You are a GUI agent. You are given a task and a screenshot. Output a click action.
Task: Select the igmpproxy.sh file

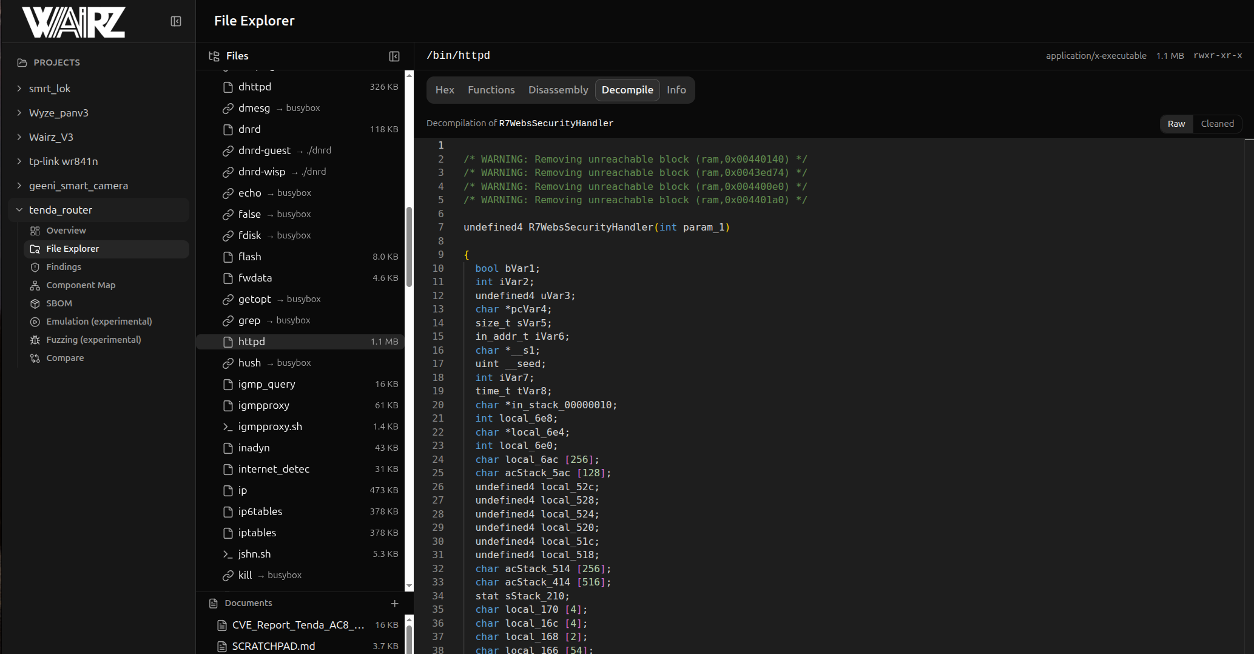(270, 426)
